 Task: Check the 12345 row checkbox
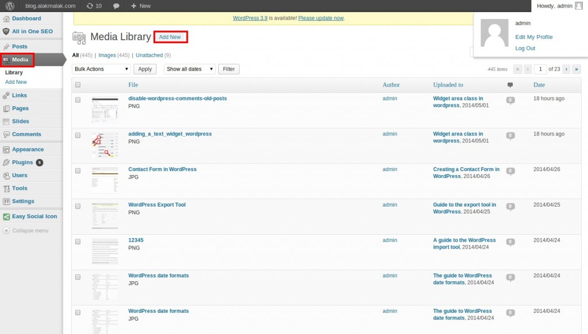78,242
